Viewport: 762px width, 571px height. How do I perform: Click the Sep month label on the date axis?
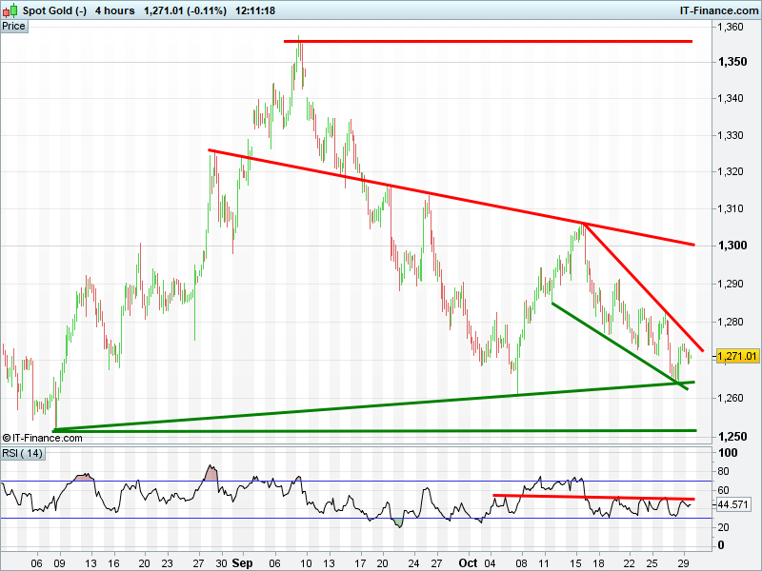[242, 563]
